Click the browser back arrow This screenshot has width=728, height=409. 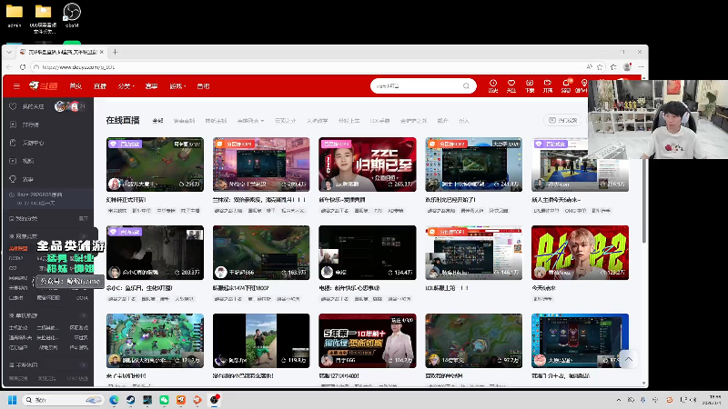pyautogui.click(x=9, y=67)
